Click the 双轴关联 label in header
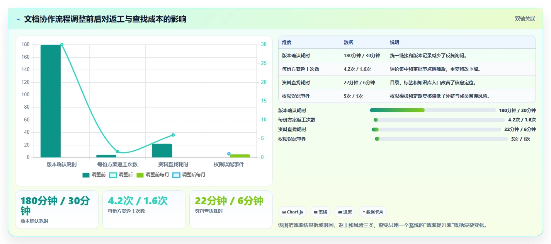 tap(525, 19)
